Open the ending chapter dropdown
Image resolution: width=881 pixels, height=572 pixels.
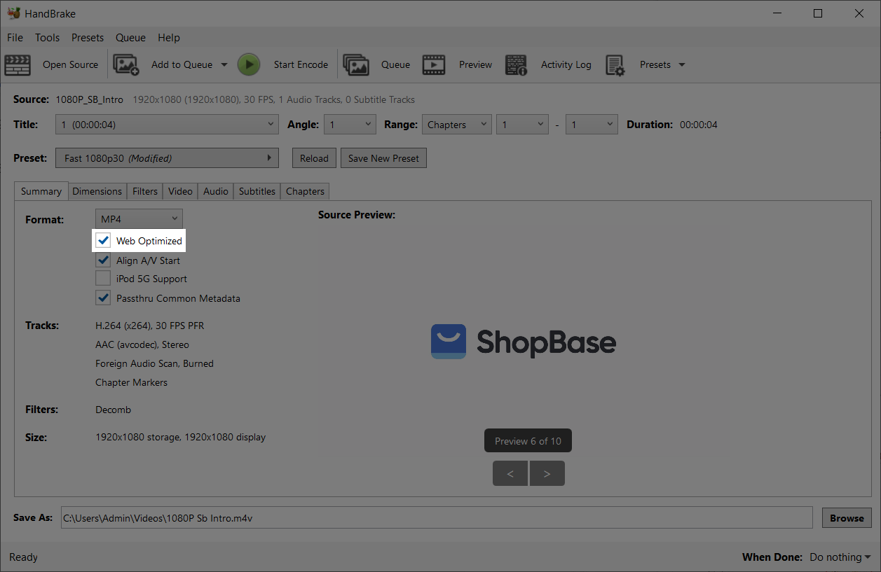(592, 125)
